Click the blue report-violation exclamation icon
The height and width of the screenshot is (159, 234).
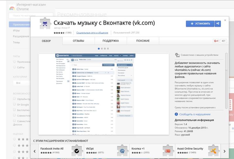pyautogui.click(x=176, y=114)
